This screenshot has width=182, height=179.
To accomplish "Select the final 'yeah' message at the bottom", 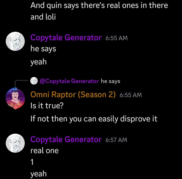I will (x=38, y=174).
